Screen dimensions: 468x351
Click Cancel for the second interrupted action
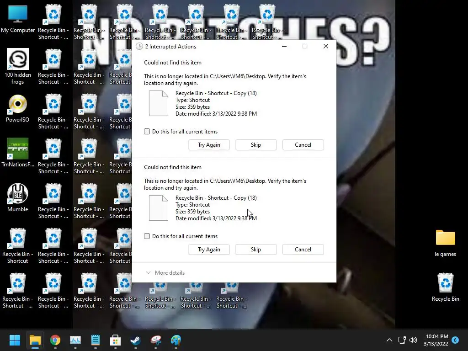(x=303, y=250)
